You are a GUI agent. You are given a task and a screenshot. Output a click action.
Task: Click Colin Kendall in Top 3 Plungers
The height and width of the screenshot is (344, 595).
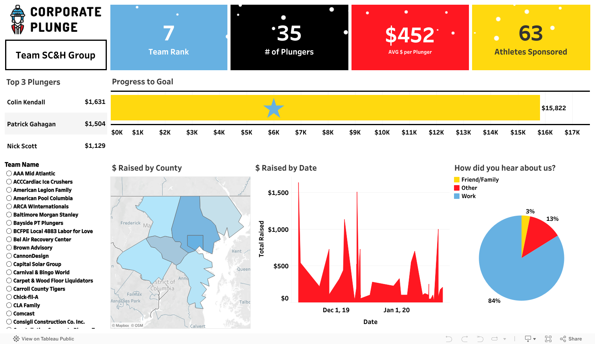pyautogui.click(x=26, y=102)
